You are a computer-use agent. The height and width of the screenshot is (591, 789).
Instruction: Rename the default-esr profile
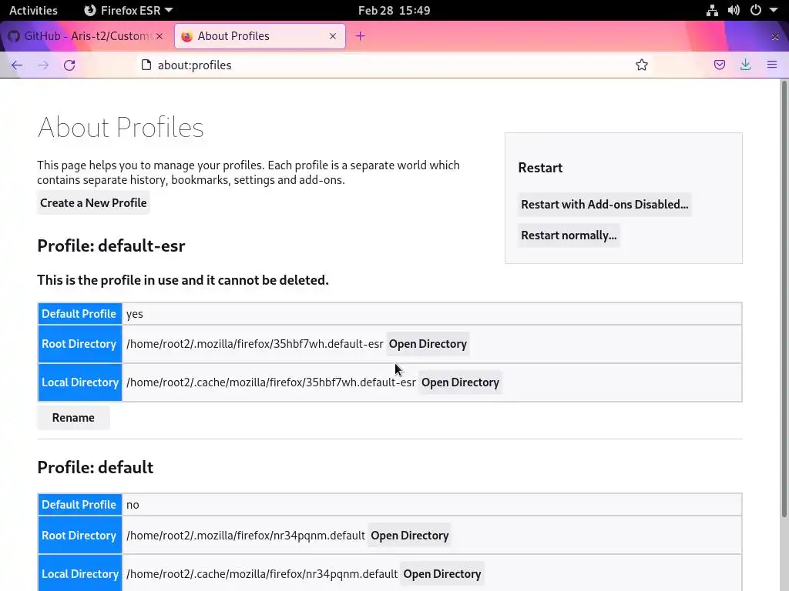73,418
